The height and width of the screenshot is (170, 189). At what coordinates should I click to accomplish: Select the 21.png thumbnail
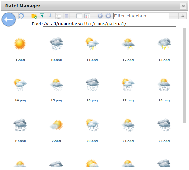point(128,125)
